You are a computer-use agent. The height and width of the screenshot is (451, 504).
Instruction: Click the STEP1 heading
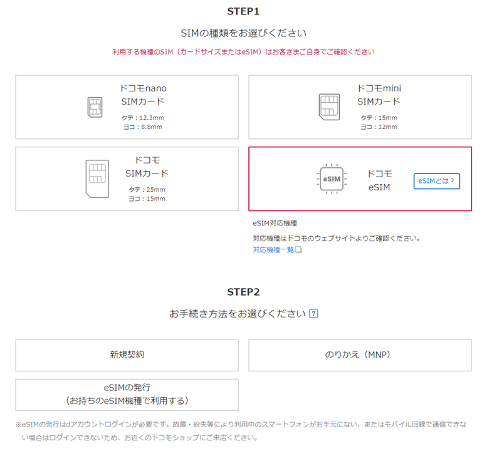(x=243, y=11)
